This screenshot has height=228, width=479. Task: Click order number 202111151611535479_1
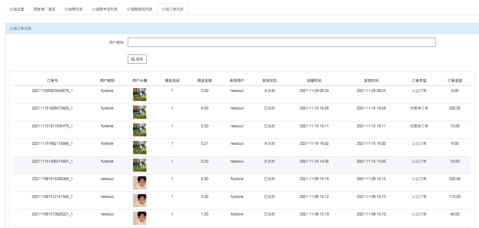[52, 126]
